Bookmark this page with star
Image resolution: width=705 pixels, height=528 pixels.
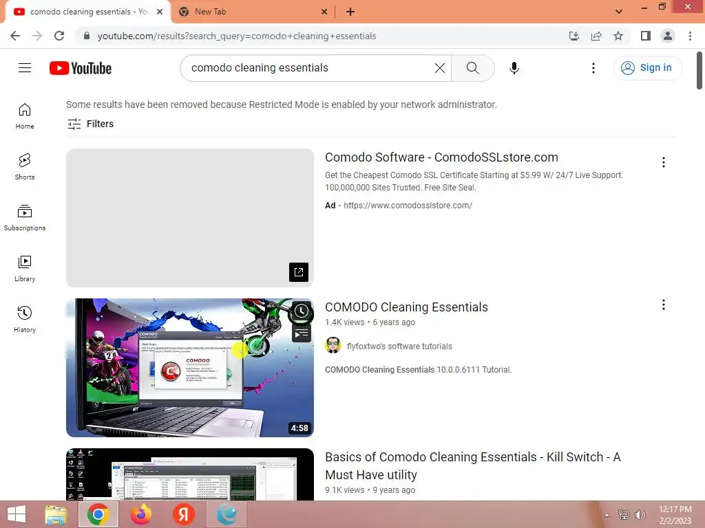pyautogui.click(x=618, y=36)
